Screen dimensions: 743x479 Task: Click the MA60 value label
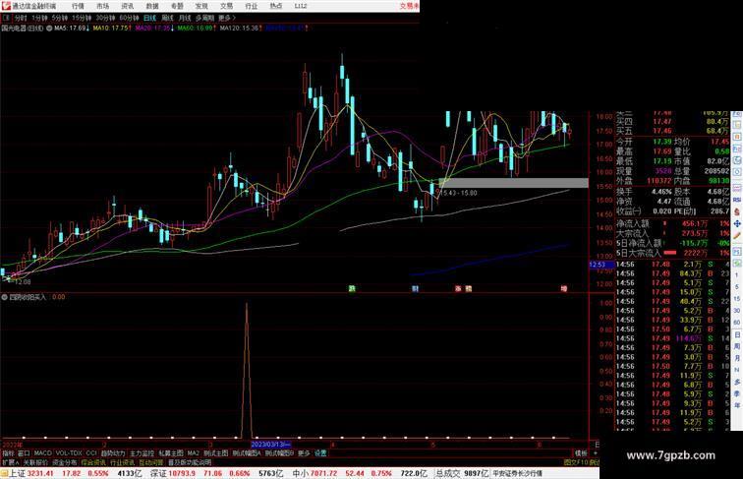point(196,29)
